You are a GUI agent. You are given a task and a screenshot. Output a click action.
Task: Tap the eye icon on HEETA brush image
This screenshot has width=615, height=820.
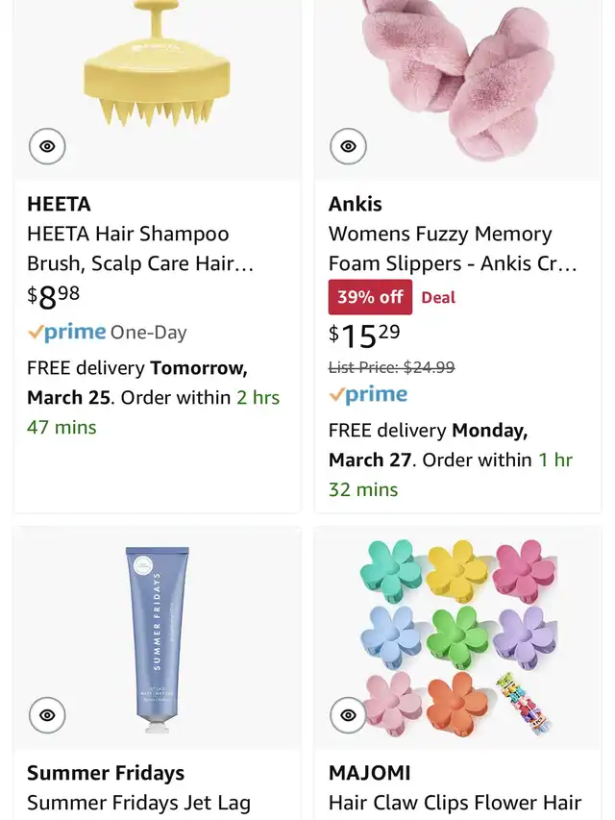[x=47, y=146]
